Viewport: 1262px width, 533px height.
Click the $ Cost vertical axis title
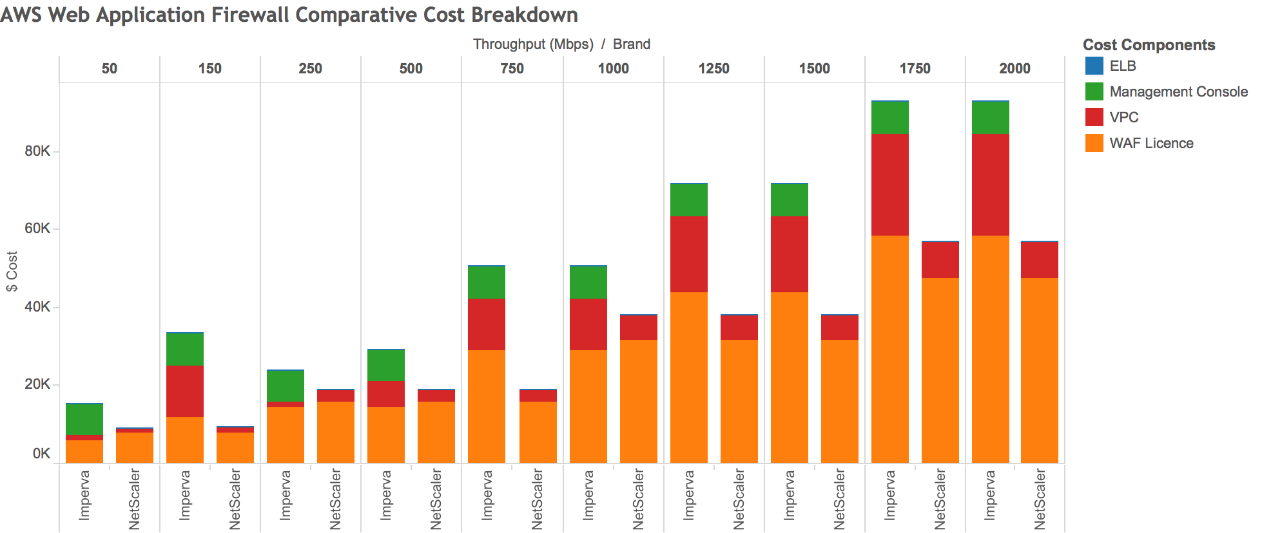coord(12,271)
